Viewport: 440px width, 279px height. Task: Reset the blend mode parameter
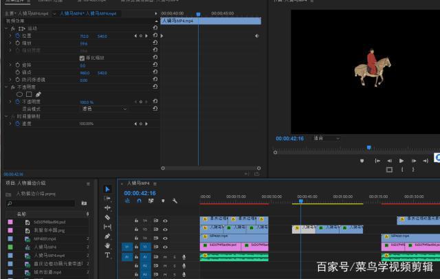[155, 109]
